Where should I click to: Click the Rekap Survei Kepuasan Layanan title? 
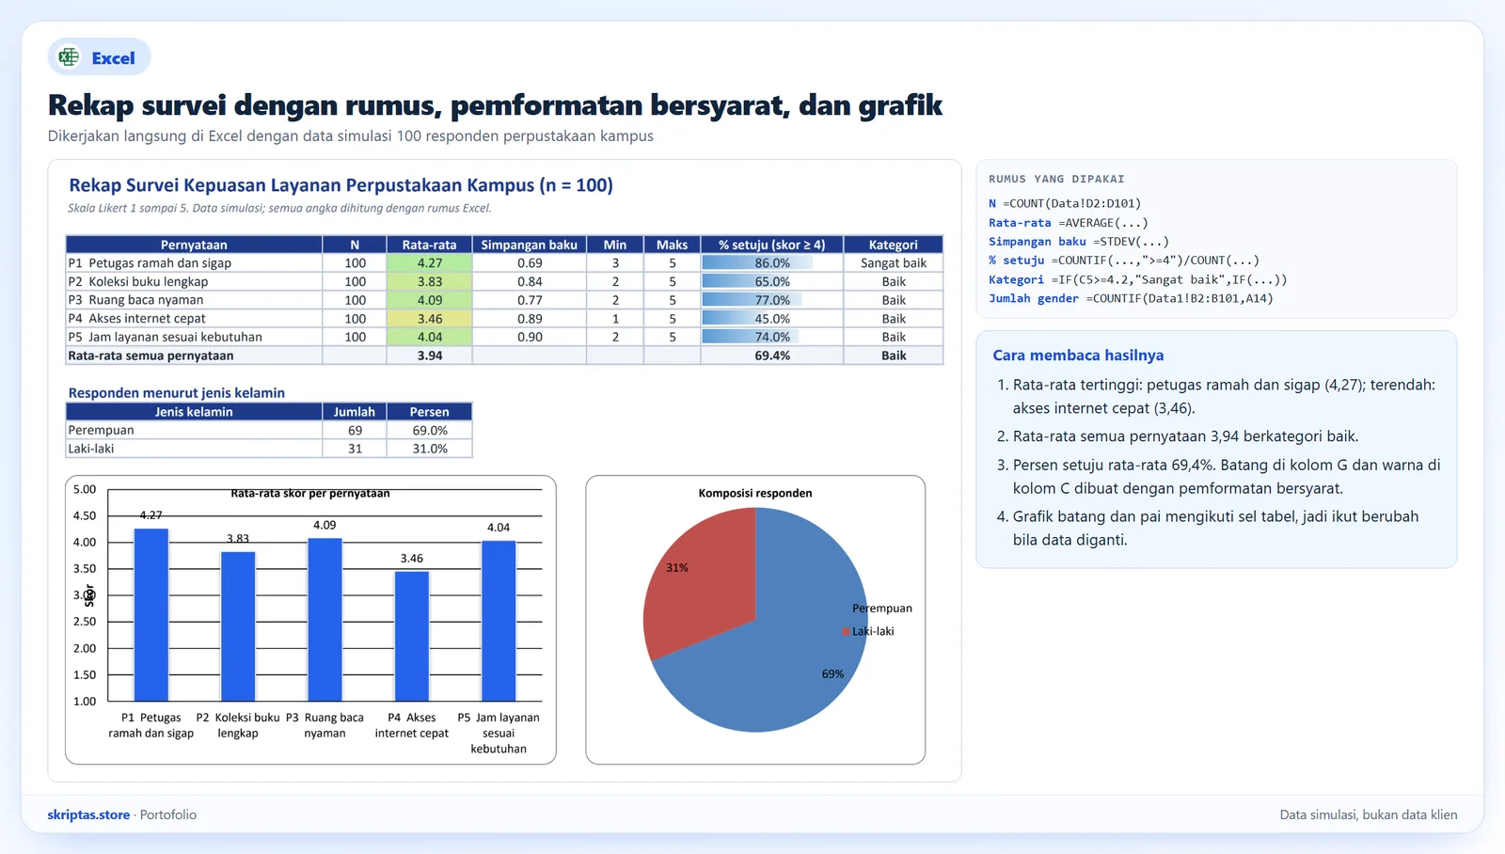click(x=341, y=185)
